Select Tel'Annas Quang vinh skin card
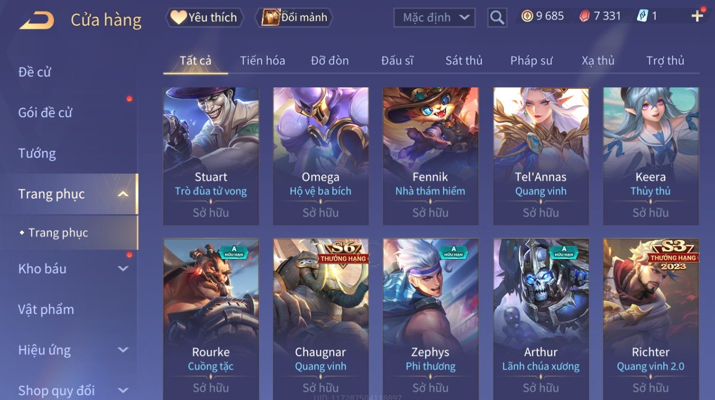The height and width of the screenshot is (400, 715). point(541,156)
